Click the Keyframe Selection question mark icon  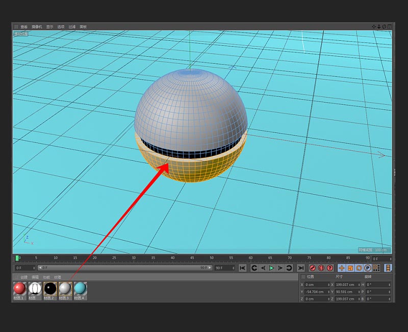[330, 268]
